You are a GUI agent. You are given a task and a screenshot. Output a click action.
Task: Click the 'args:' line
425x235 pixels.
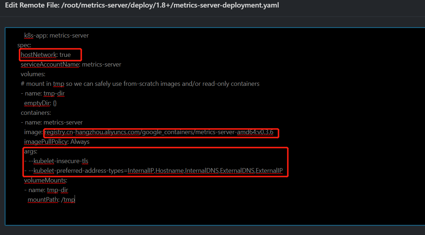coord(30,151)
